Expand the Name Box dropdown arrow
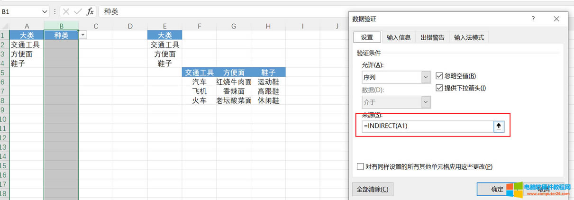 tap(45, 11)
